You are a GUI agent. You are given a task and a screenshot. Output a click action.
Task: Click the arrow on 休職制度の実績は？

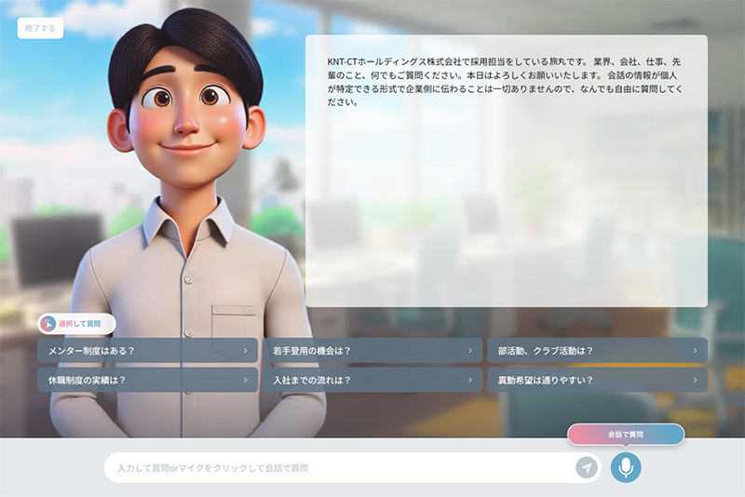[245, 380]
